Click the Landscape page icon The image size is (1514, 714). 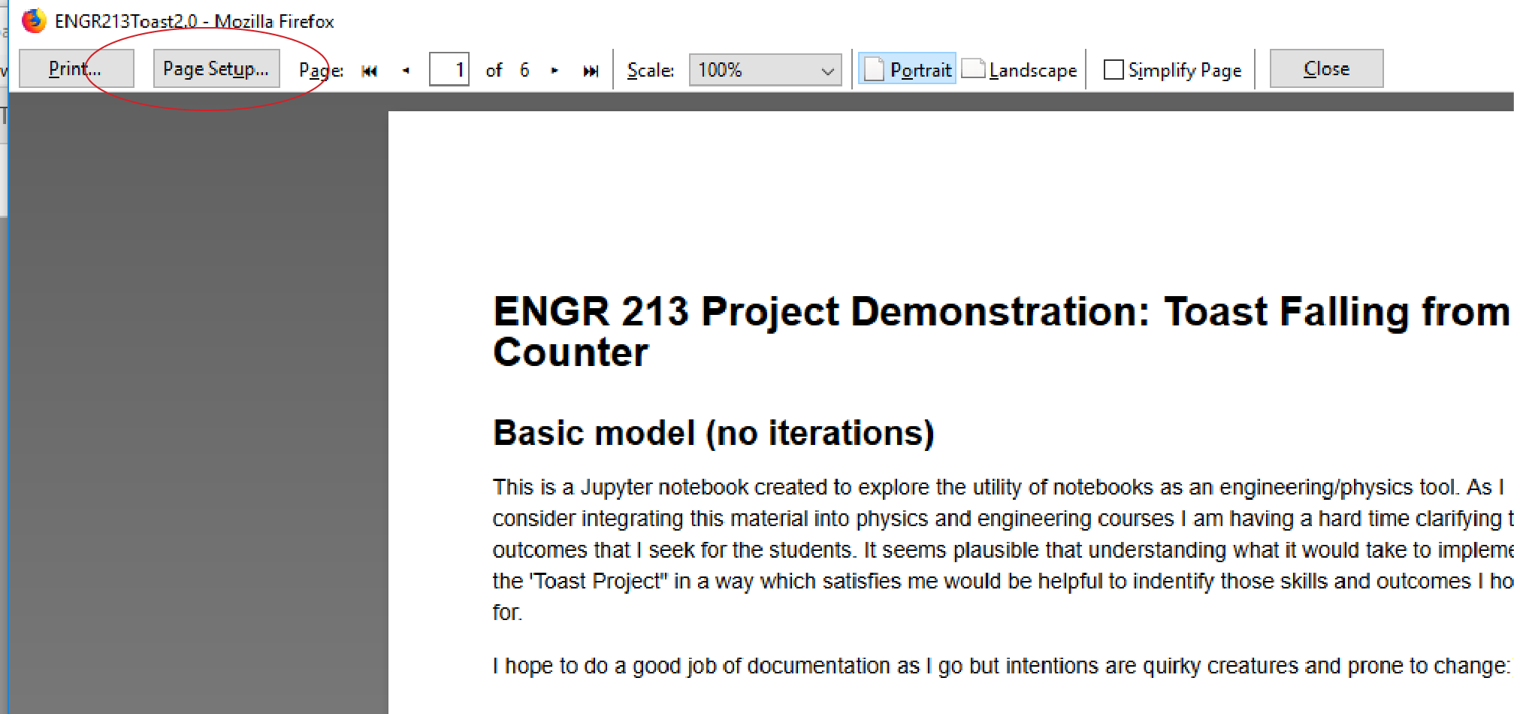click(973, 68)
